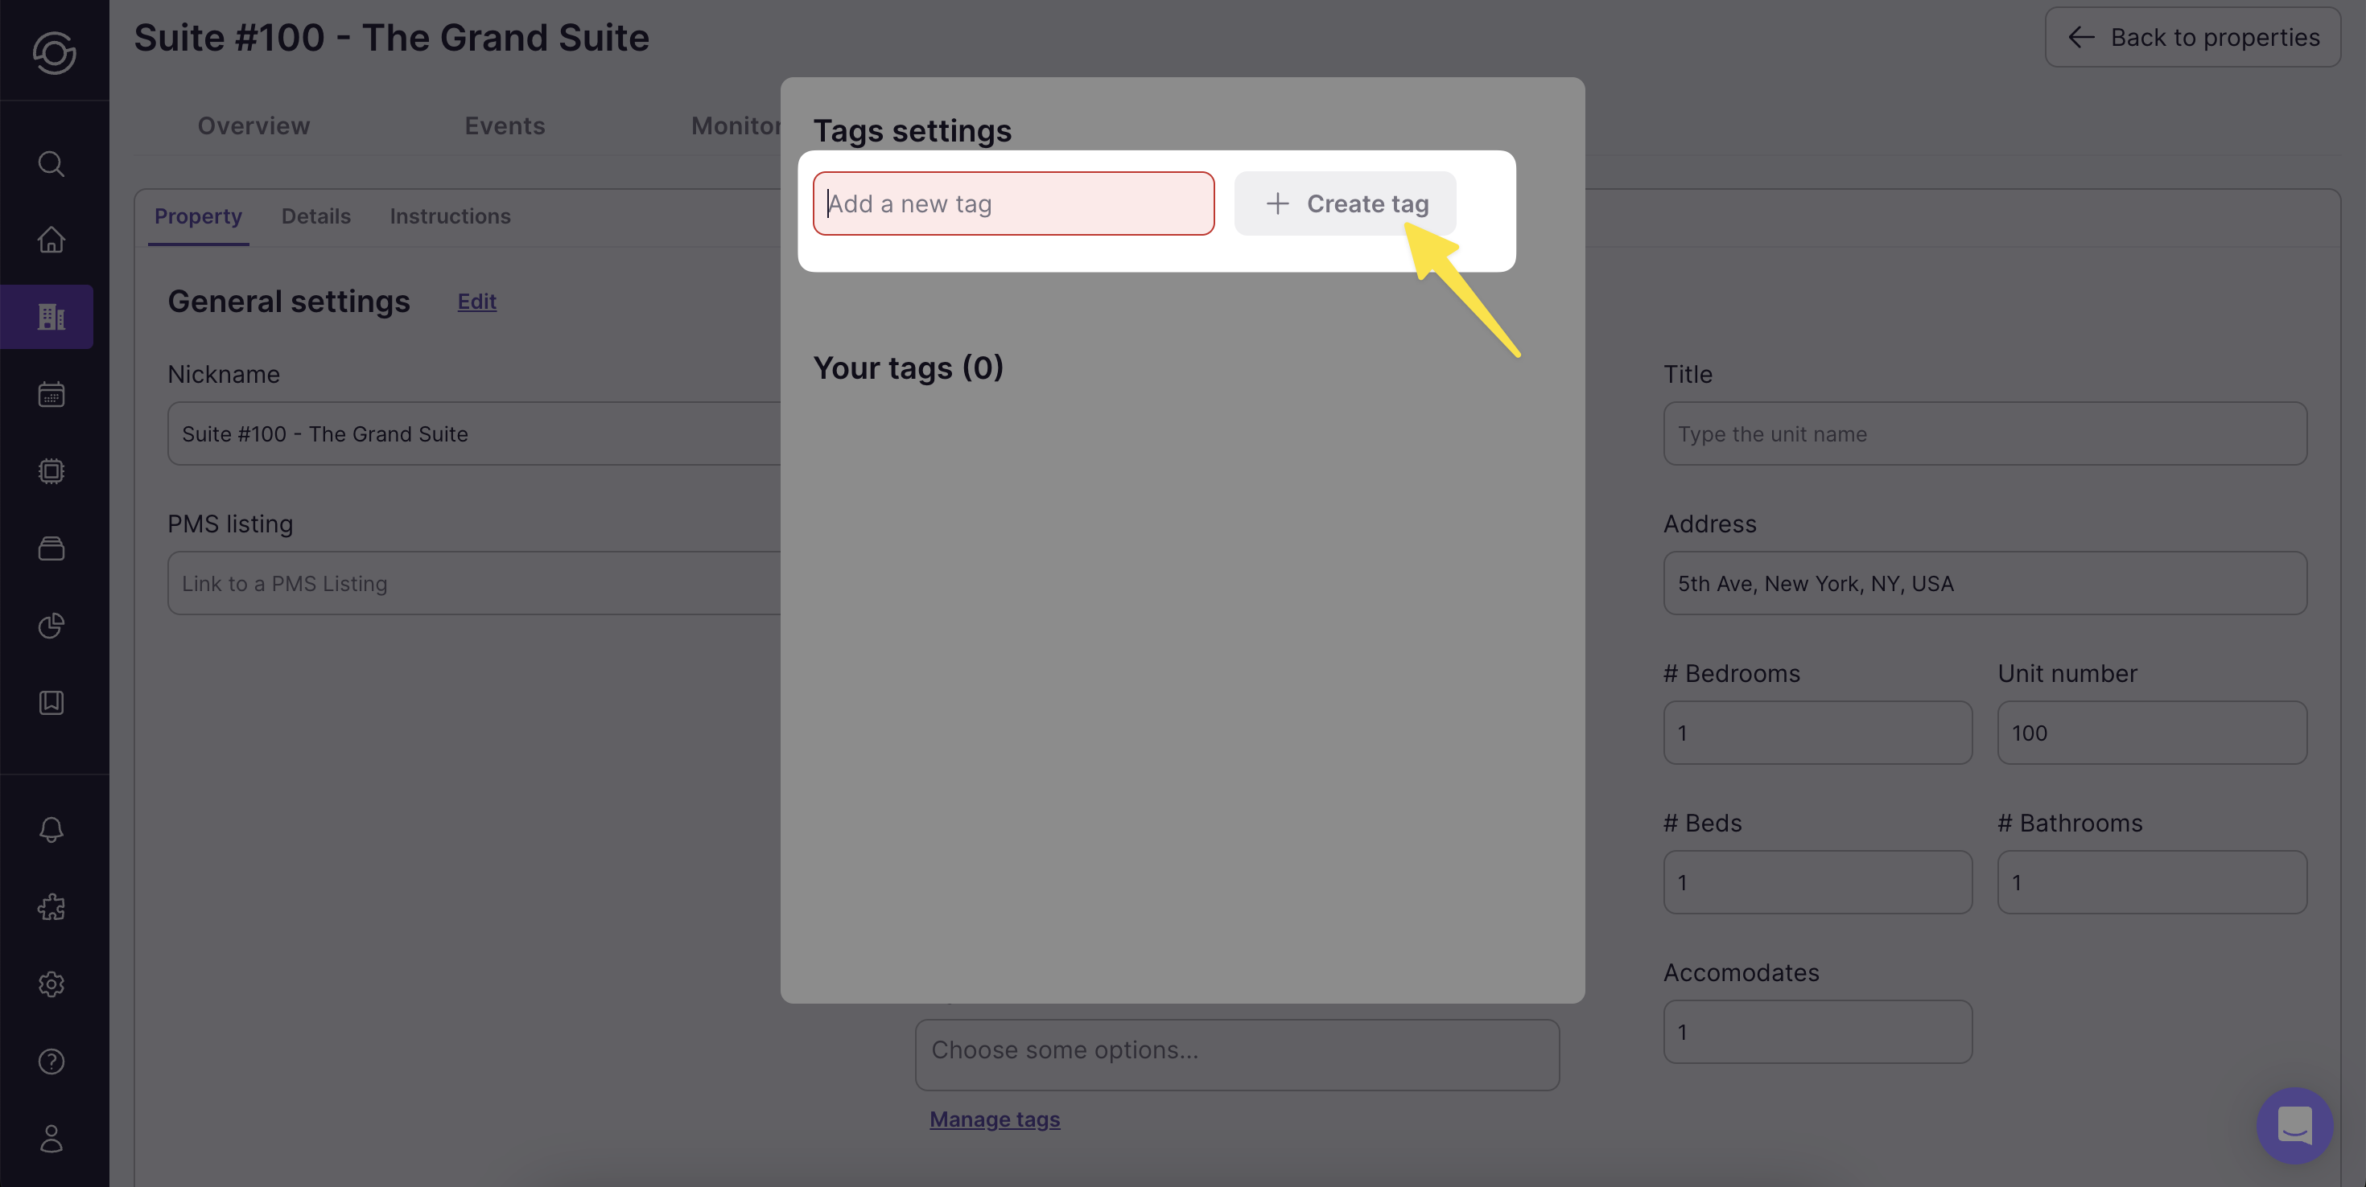This screenshot has width=2366, height=1187.
Task: Open the pie chart analytics icon
Action: click(52, 625)
